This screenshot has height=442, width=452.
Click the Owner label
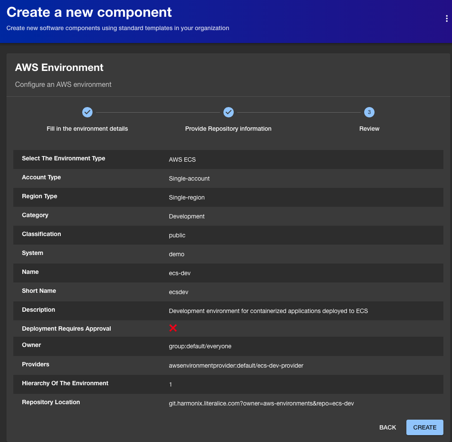coord(31,345)
